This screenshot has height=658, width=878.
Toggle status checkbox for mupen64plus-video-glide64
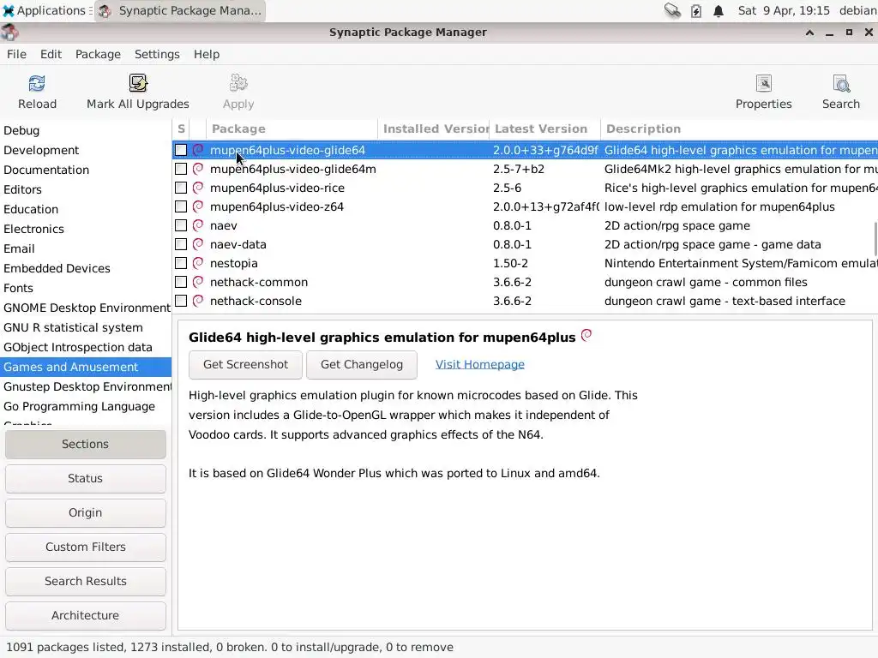coord(181,150)
